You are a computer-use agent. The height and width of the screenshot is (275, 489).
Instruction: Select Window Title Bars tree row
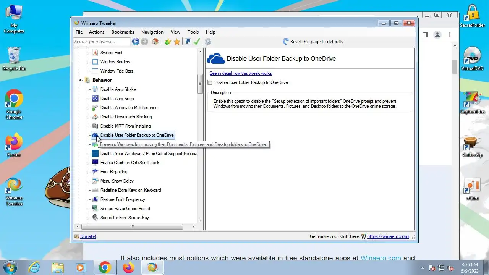117,71
